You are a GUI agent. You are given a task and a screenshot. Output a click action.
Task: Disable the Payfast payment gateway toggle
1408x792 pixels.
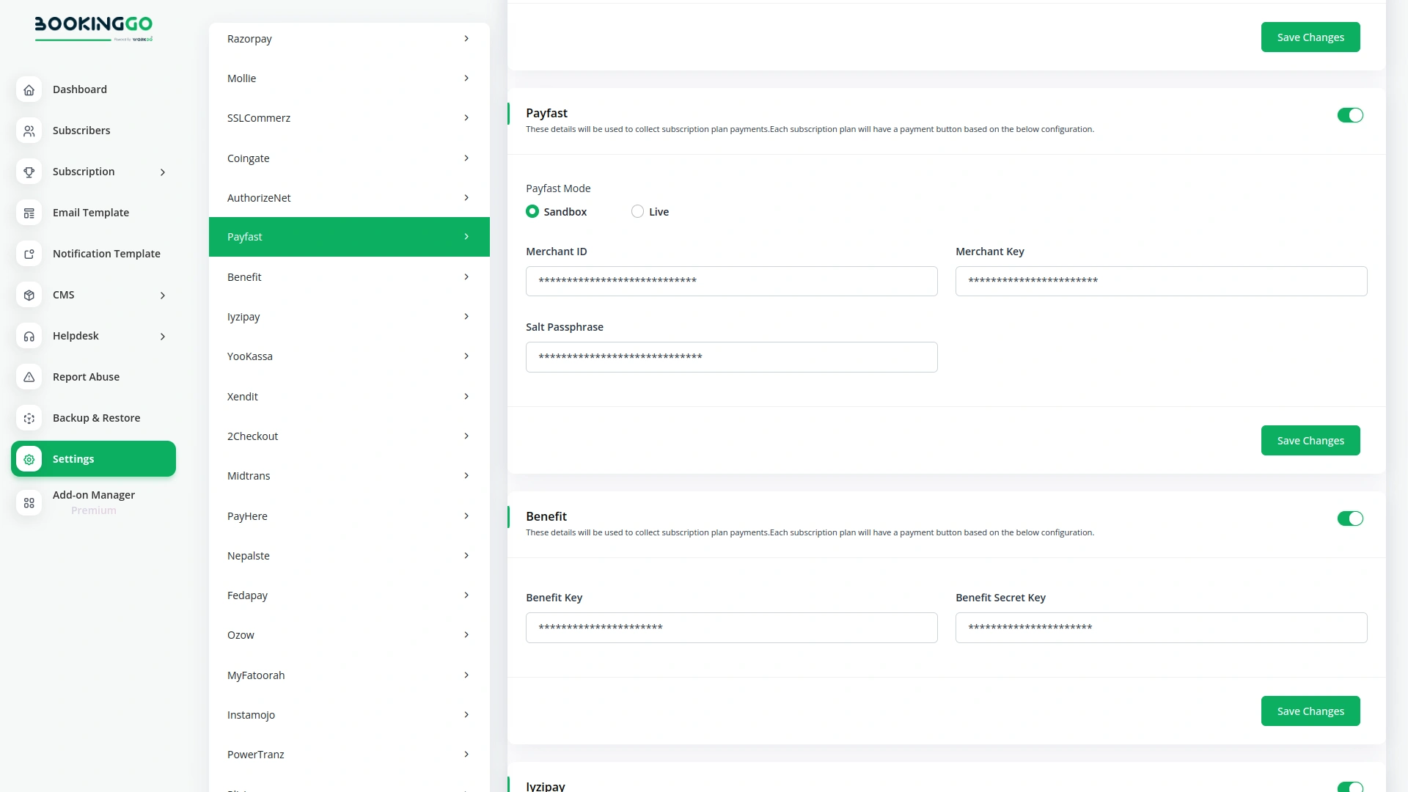pyautogui.click(x=1350, y=115)
